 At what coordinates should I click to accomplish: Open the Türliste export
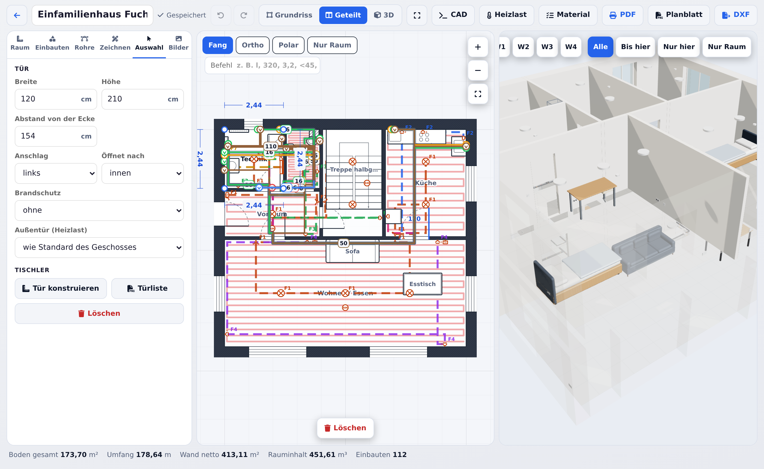point(147,288)
